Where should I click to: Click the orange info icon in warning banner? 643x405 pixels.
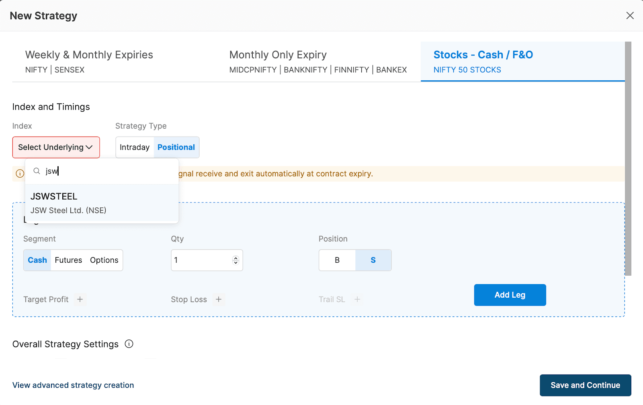pos(20,174)
